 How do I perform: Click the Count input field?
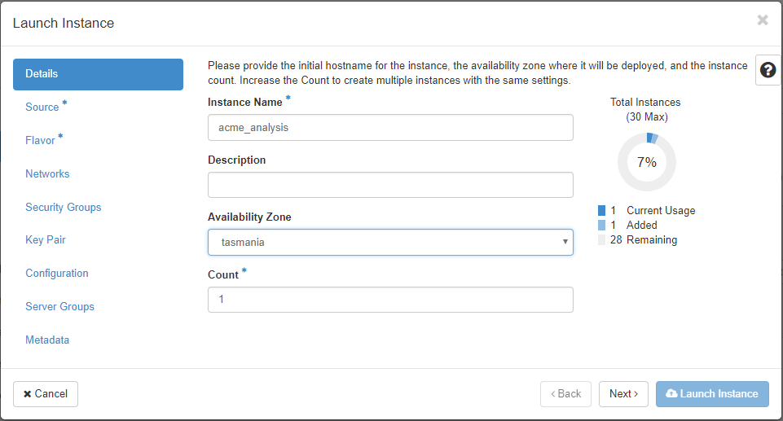click(x=390, y=300)
